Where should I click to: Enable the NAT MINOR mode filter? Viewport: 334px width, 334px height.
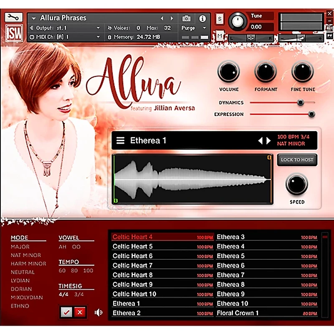coord(26,255)
